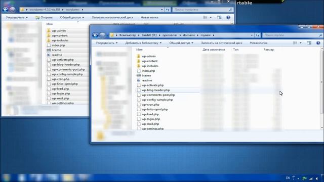Click Компьютер in mynew breadcrumb path
Screen dimensions: 324x182
[128, 35]
